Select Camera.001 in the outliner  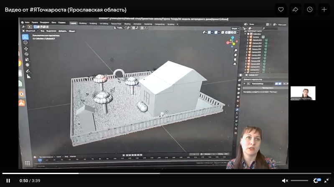[258, 40]
